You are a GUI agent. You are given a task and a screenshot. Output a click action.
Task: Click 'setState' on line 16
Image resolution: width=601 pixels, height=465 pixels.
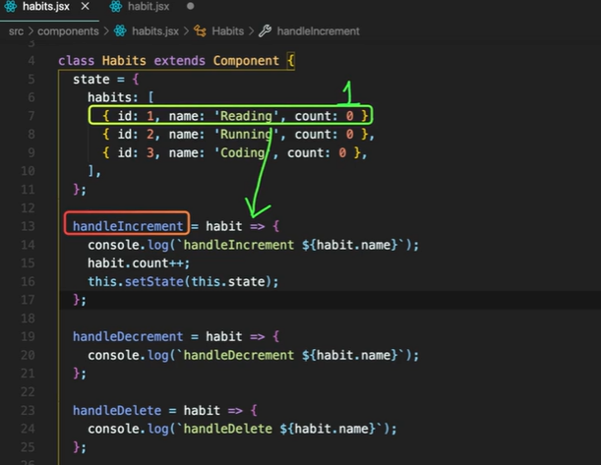[154, 281]
